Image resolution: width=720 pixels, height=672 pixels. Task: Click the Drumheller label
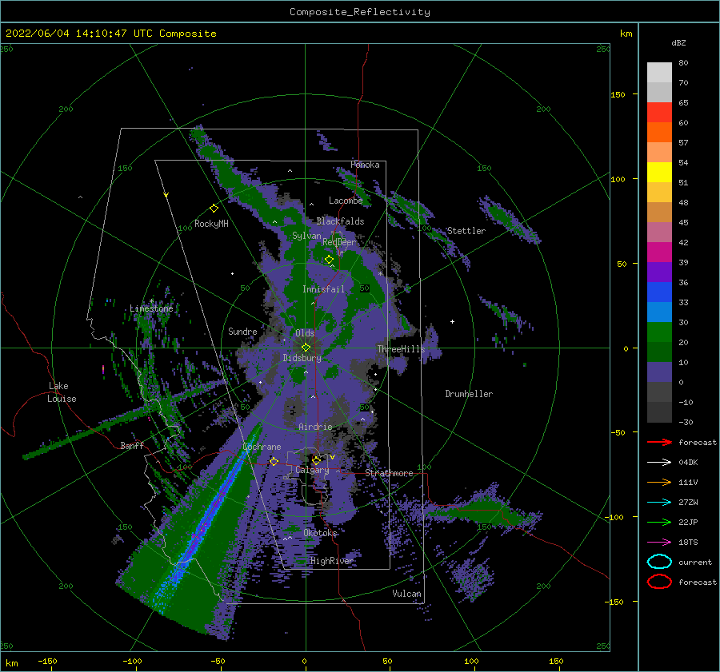tap(469, 394)
